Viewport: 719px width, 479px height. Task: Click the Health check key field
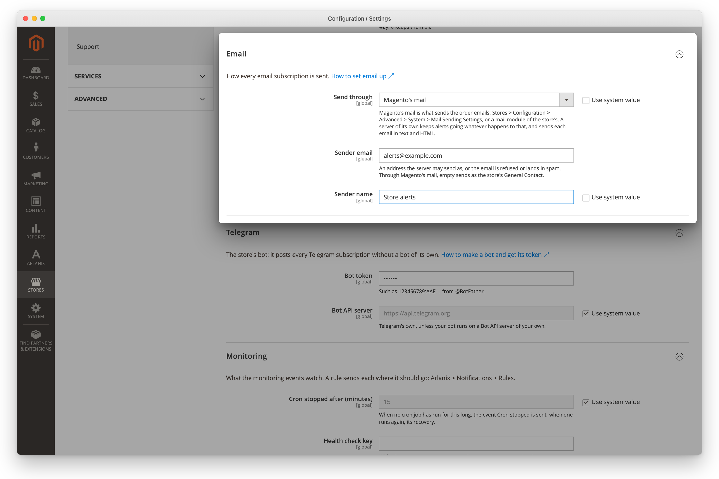click(x=476, y=444)
